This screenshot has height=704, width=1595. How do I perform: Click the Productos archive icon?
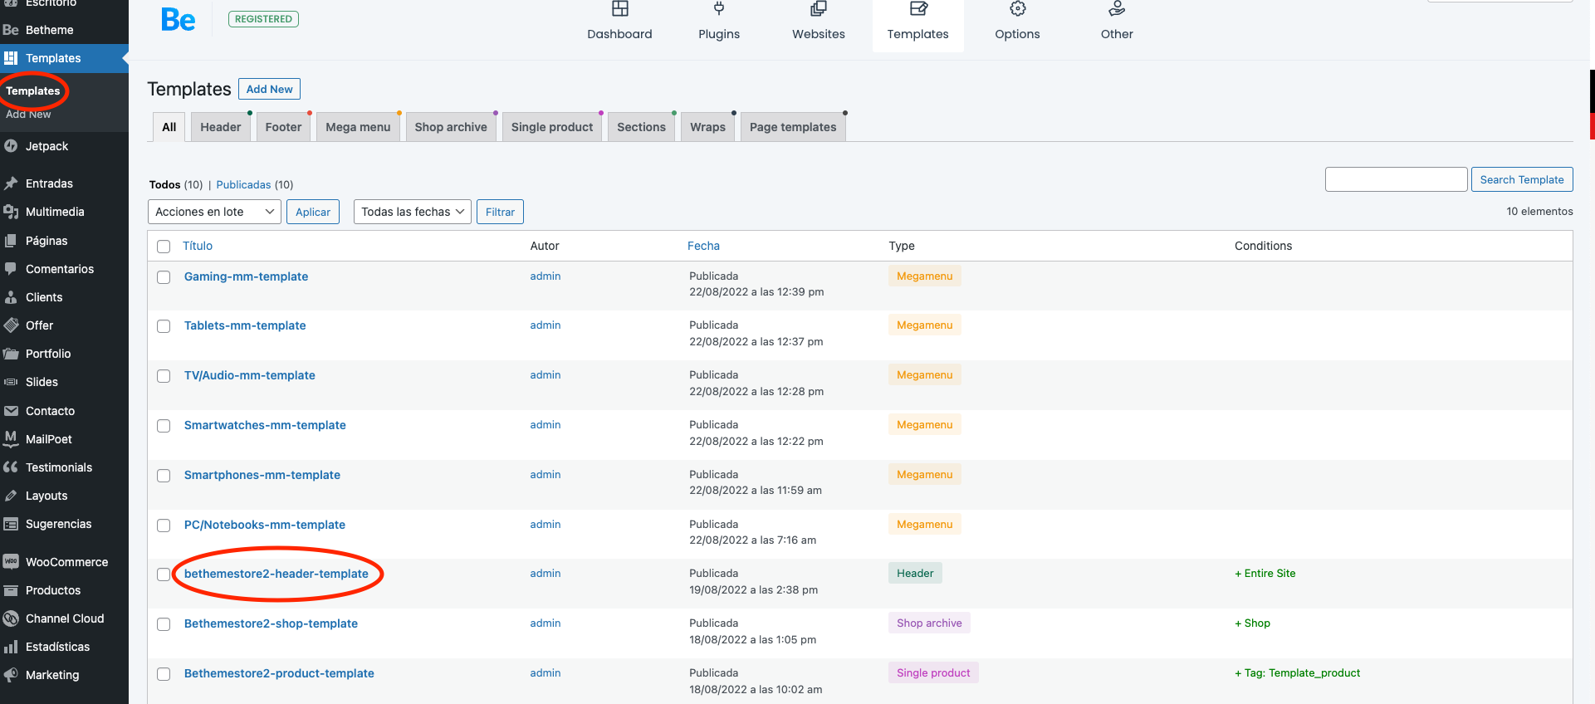pyautogui.click(x=11, y=590)
